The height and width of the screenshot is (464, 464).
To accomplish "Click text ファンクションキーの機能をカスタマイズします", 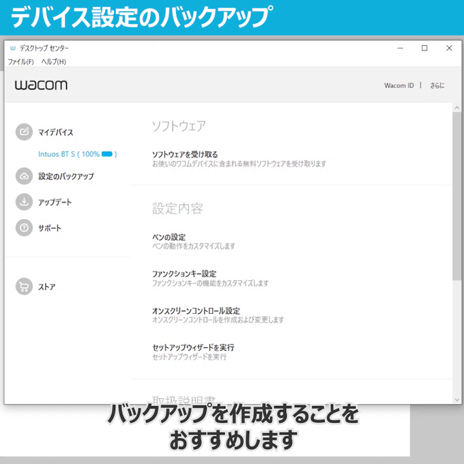I will pyautogui.click(x=210, y=283).
